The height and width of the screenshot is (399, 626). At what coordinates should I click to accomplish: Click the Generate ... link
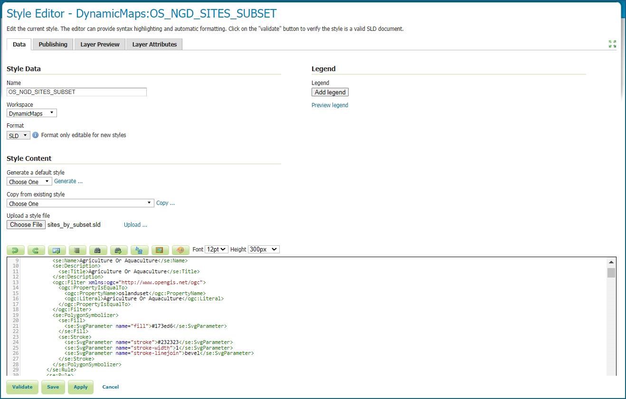pos(68,181)
